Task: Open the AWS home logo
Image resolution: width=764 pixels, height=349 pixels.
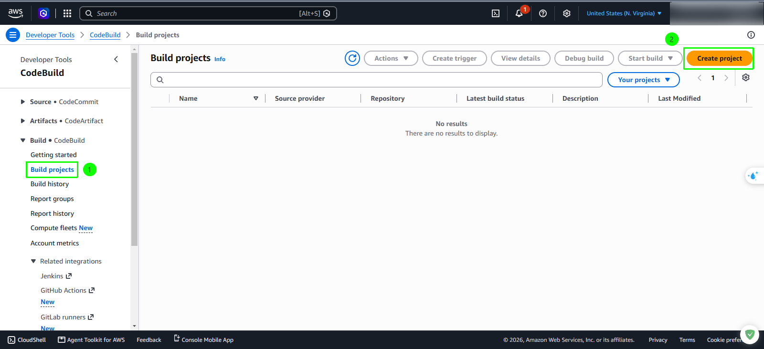Action: 15,13
